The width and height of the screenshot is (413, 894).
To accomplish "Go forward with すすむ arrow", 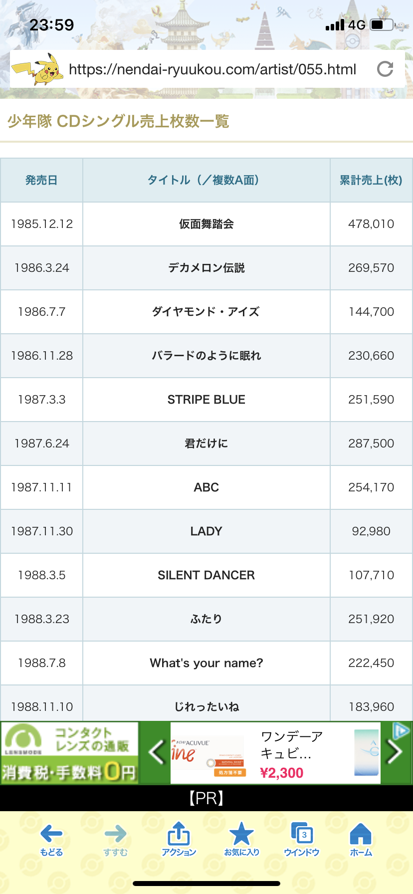I will tap(116, 840).
